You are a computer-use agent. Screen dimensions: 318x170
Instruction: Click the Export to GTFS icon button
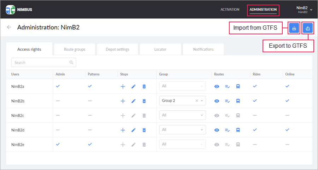click(x=308, y=28)
